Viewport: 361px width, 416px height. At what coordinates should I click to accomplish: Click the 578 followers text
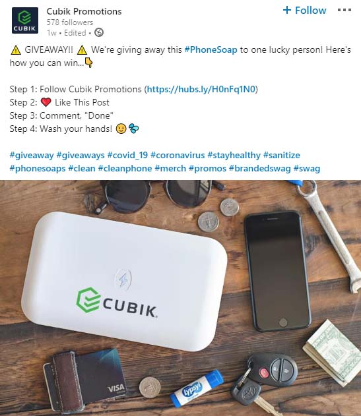(x=70, y=22)
